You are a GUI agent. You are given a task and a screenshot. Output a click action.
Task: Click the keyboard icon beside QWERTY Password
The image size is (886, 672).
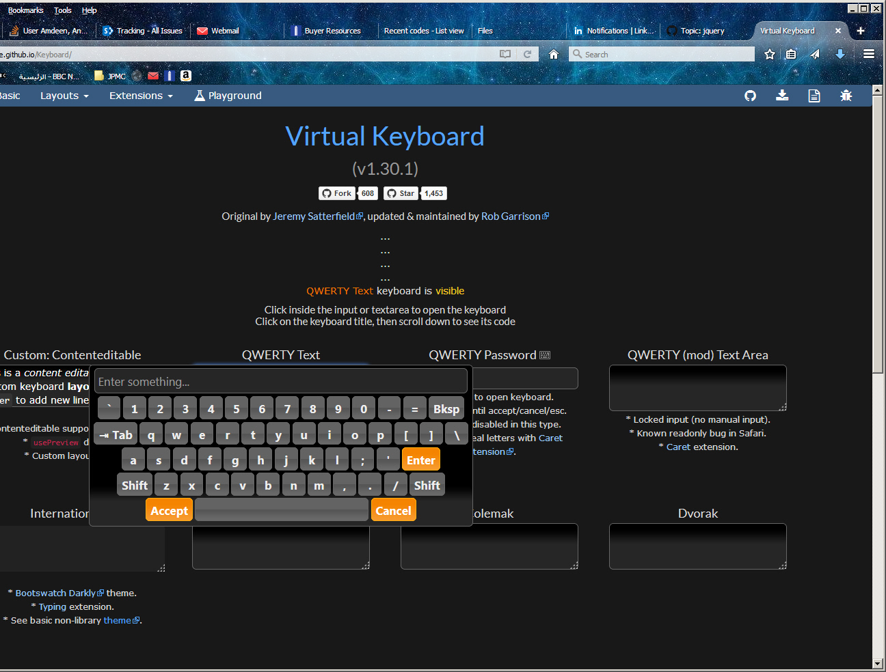pyautogui.click(x=545, y=355)
